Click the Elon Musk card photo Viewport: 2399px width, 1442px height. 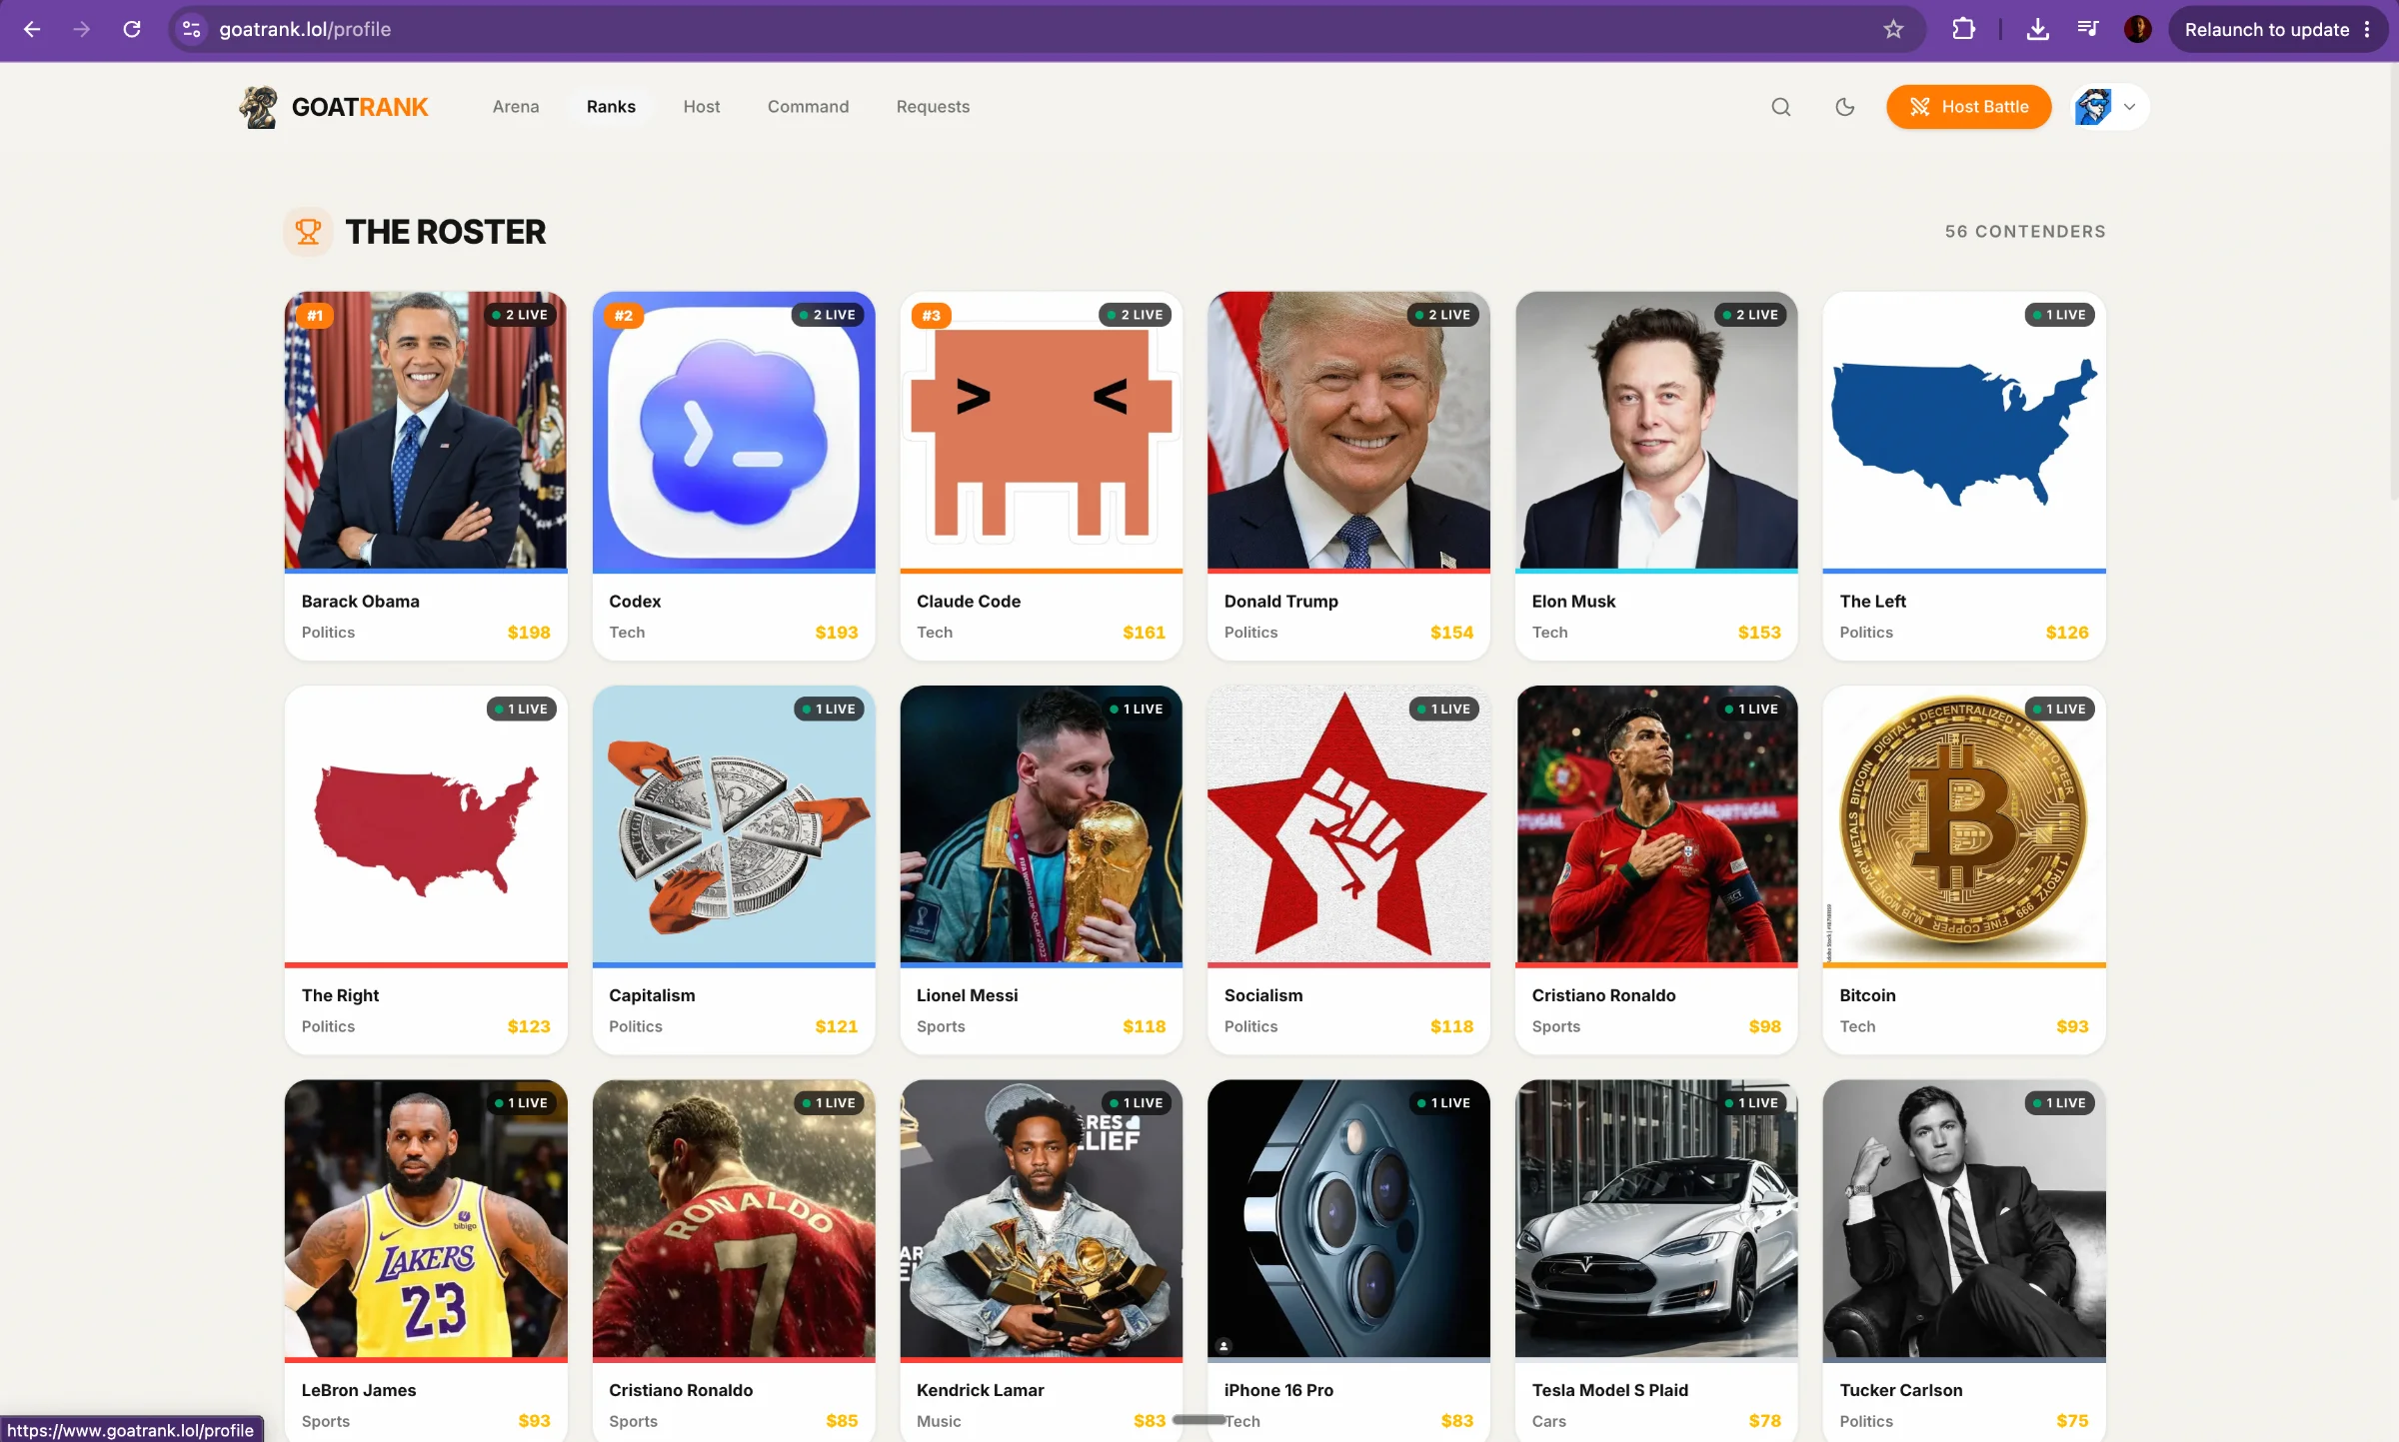pos(1656,431)
